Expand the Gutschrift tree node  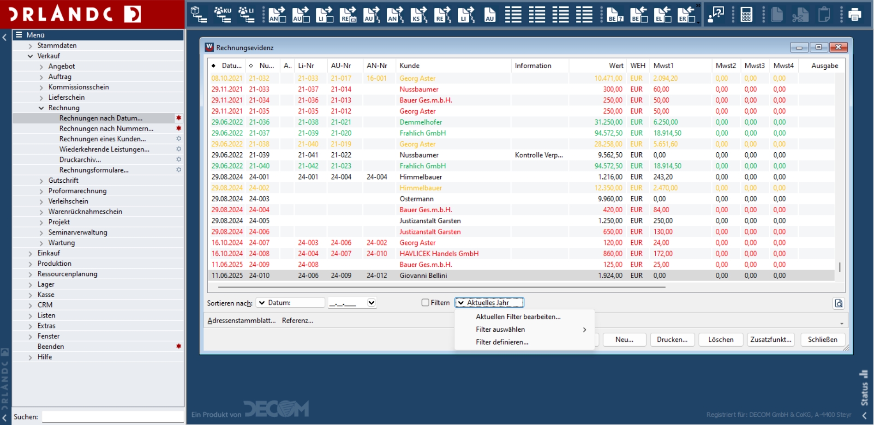[x=42, y=180]
